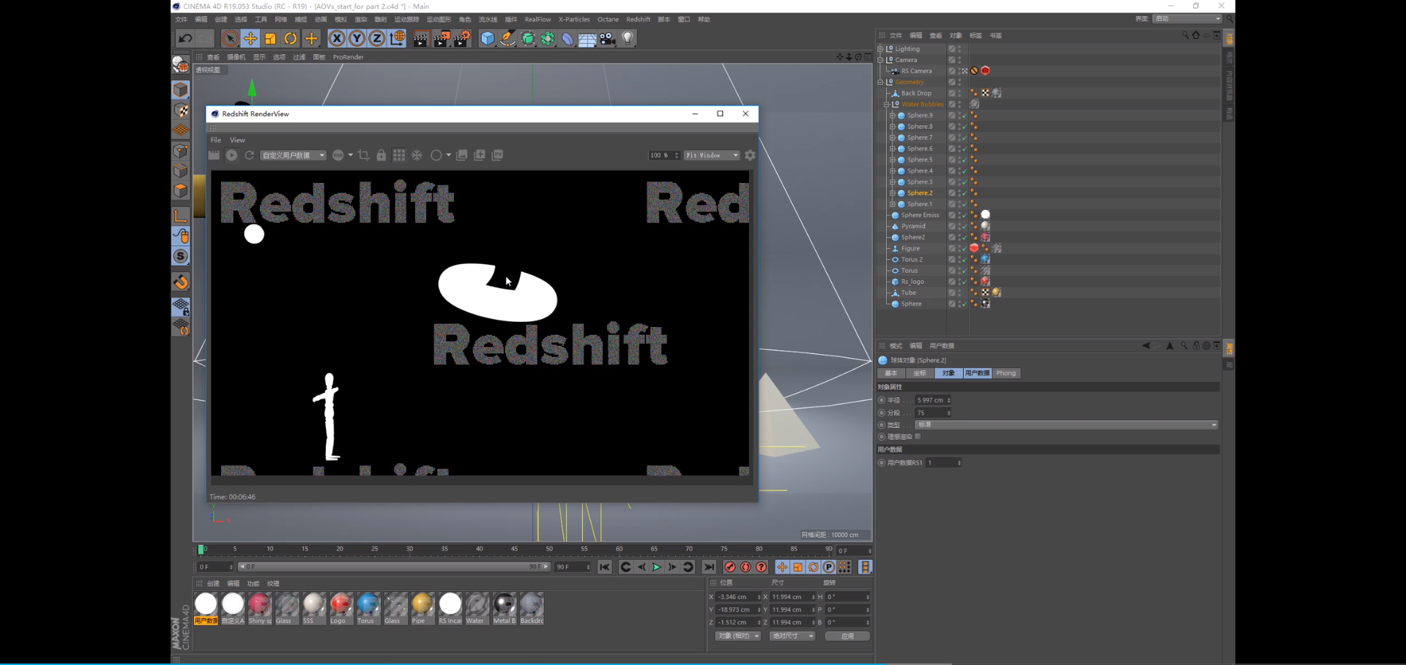
Task: Select the Live Selection arrow tool
Action: tap(230, 39)
